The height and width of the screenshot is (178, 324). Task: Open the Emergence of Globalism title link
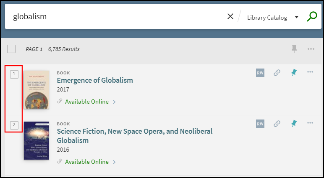click(x=95, y=80)
